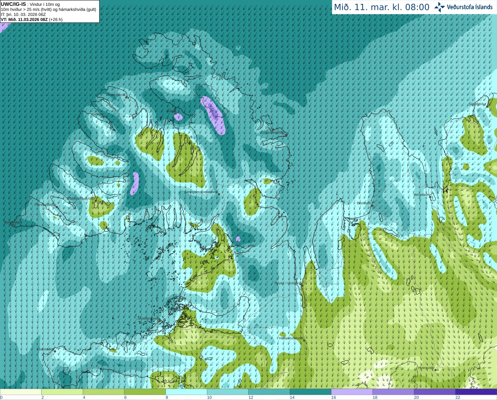Click the 8–10 m/s light cyan swatch

[x=186, y=392]
